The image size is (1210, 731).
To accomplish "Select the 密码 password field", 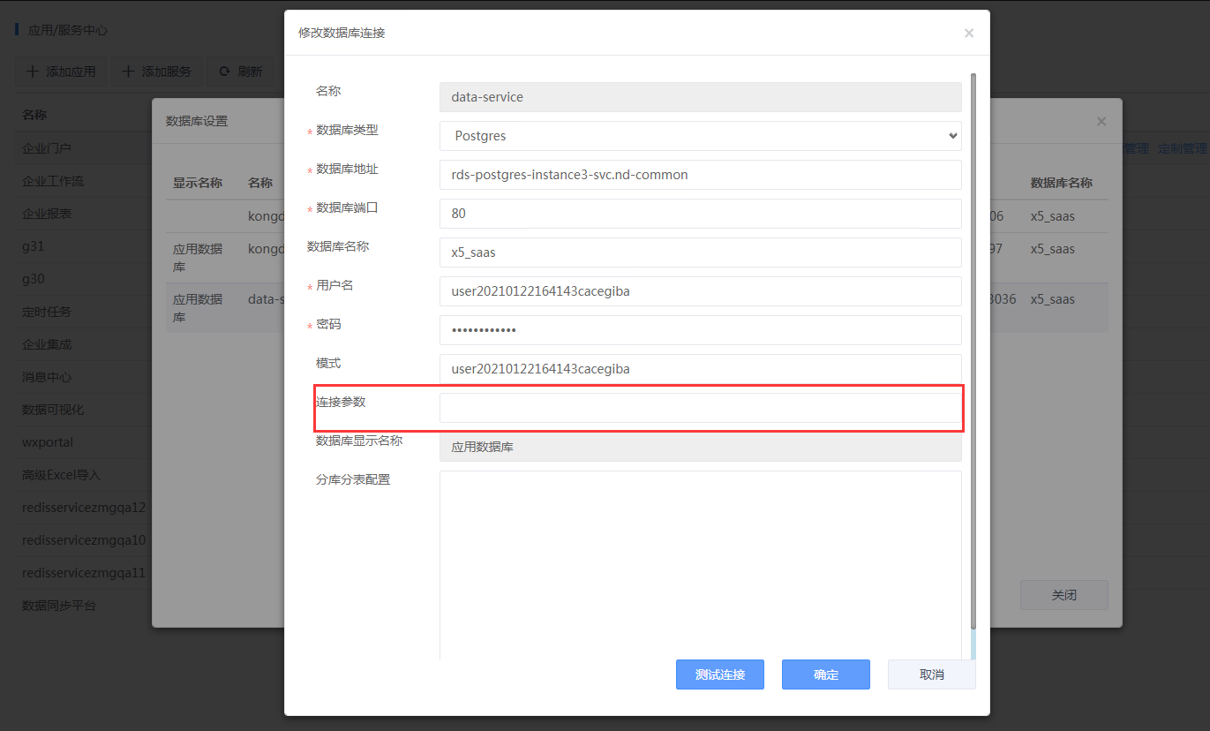I will [700, 330].
